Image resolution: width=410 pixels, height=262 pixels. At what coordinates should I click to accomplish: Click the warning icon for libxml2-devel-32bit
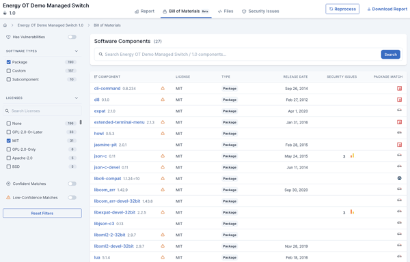pos(163,246)
